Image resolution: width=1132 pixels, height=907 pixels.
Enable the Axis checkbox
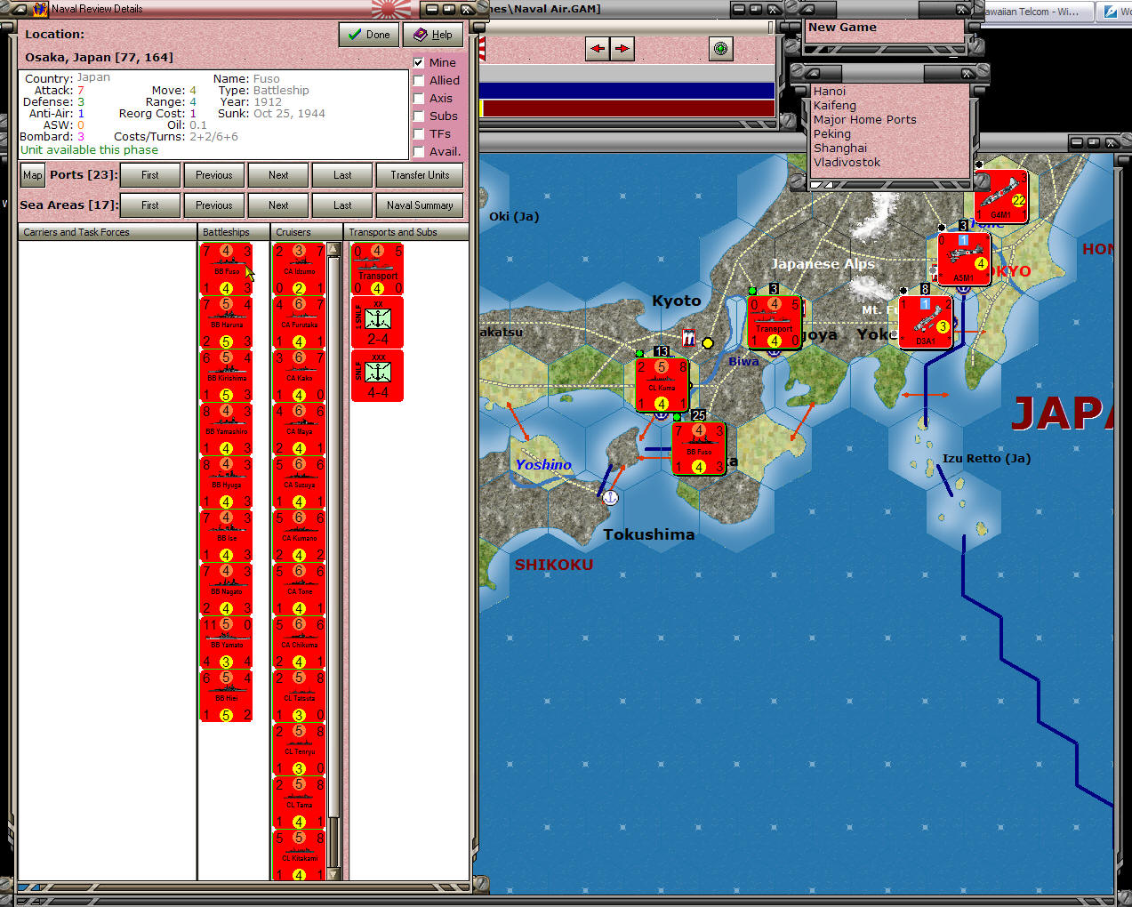(419, 98)
